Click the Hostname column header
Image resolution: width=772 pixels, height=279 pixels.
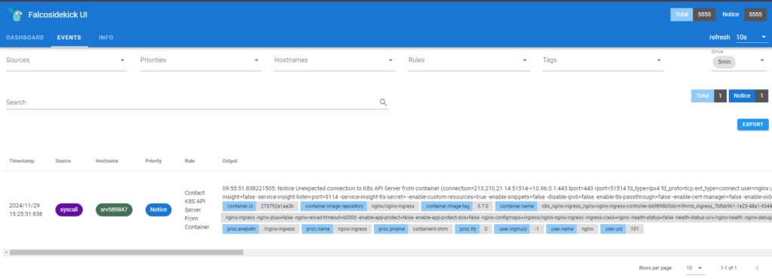click(x=107, y=161)
